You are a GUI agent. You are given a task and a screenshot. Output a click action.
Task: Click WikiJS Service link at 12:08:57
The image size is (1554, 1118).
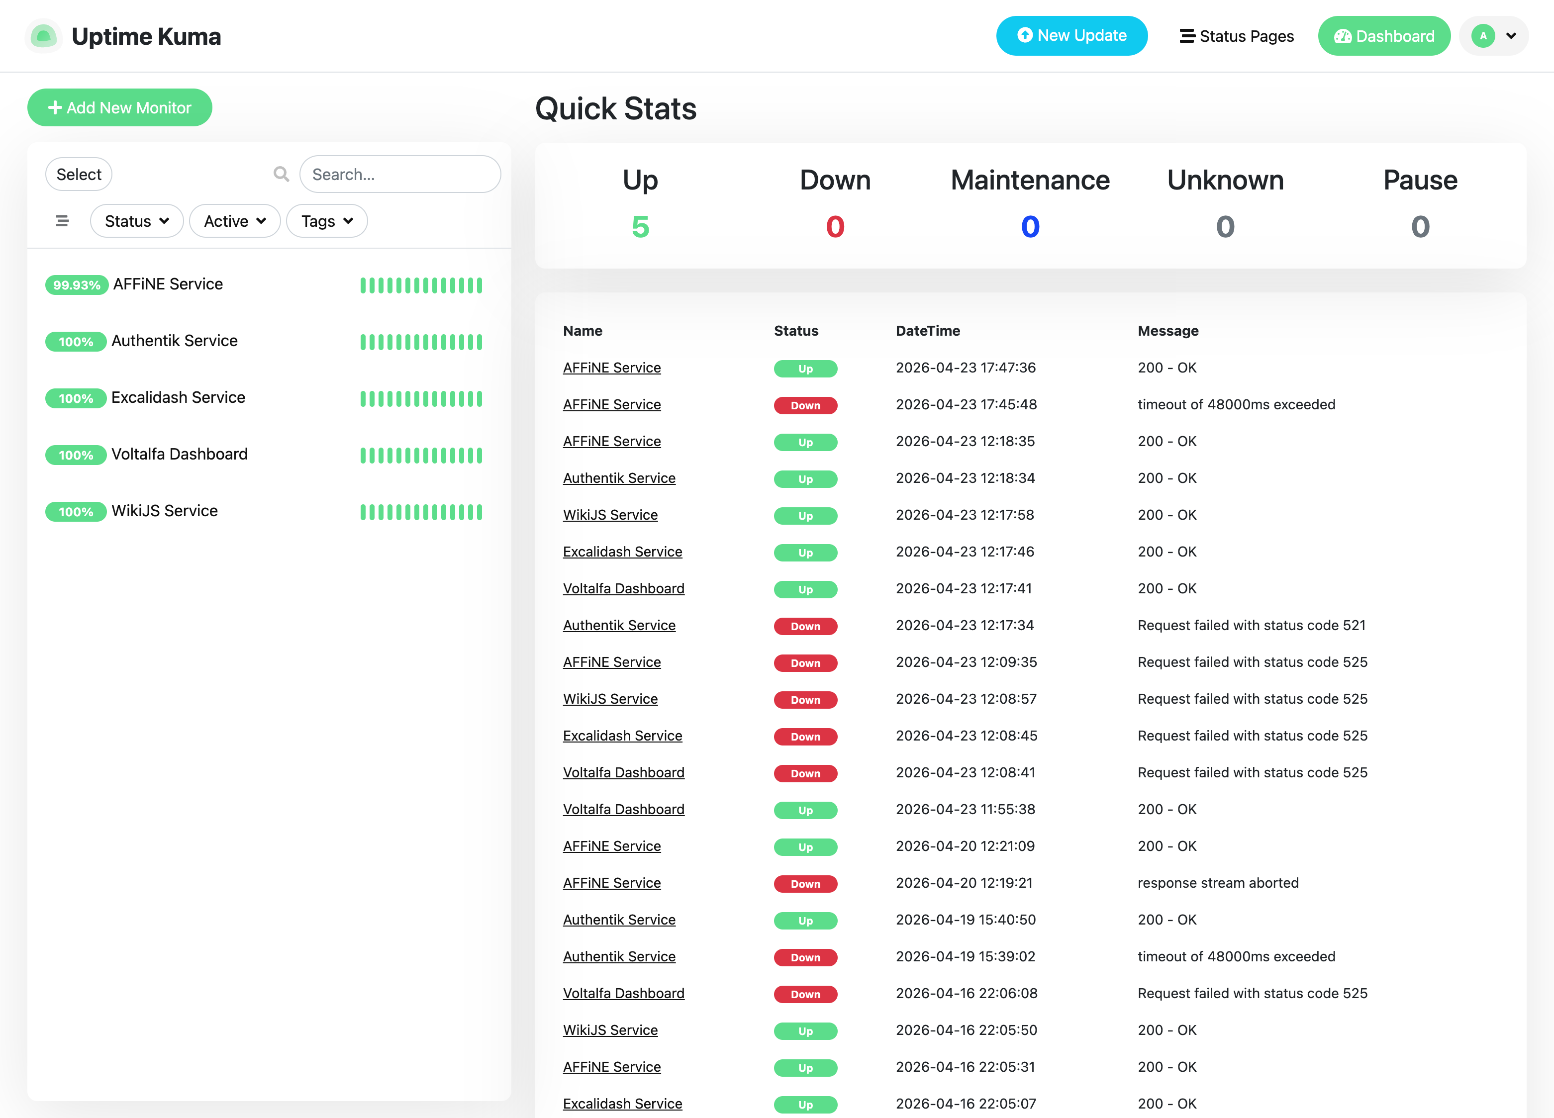click(610, 699)
